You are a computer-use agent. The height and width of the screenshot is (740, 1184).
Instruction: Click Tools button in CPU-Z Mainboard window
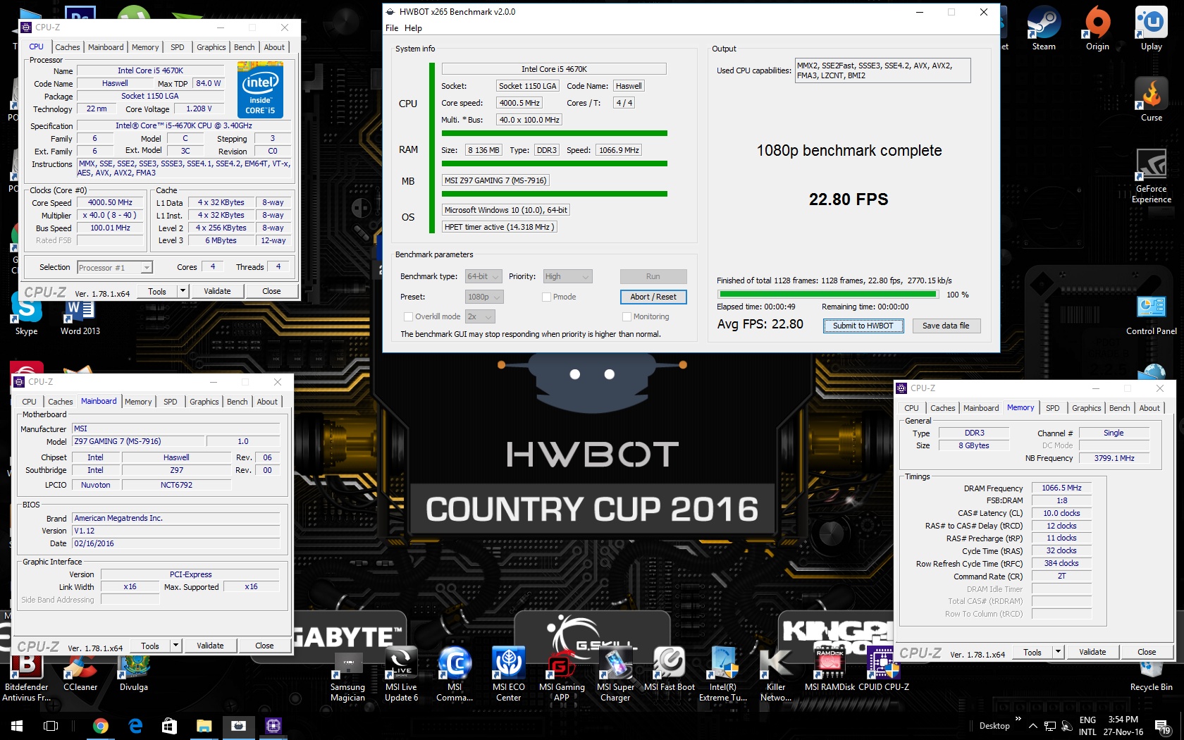pyautogui.click(x=150, y=646)
